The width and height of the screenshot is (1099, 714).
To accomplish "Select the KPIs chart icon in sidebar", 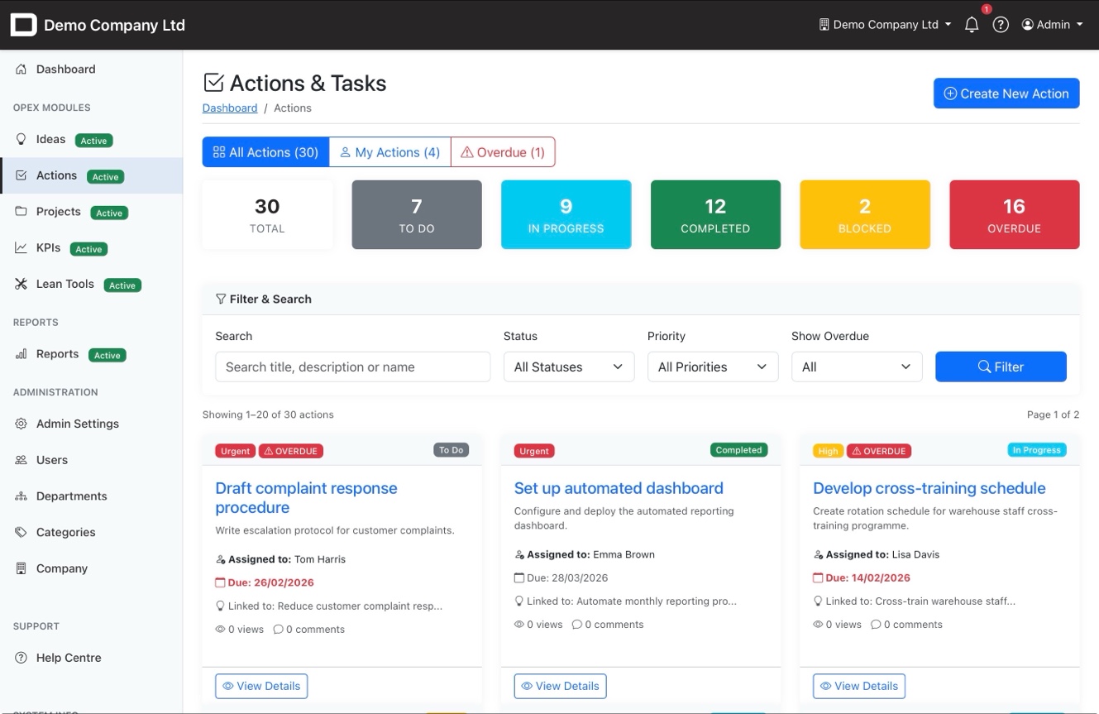I will pos(21,248).
